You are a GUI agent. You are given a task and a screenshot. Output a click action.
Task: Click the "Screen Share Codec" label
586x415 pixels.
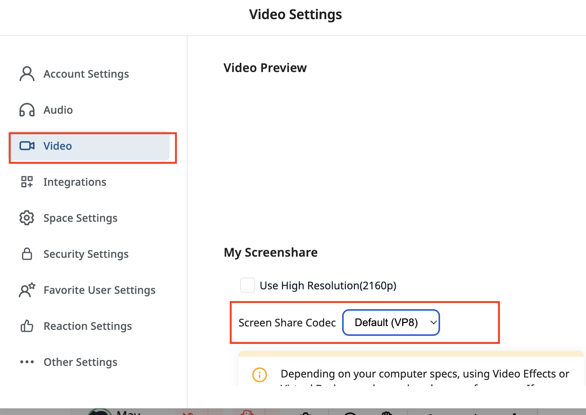click(287, 323)
